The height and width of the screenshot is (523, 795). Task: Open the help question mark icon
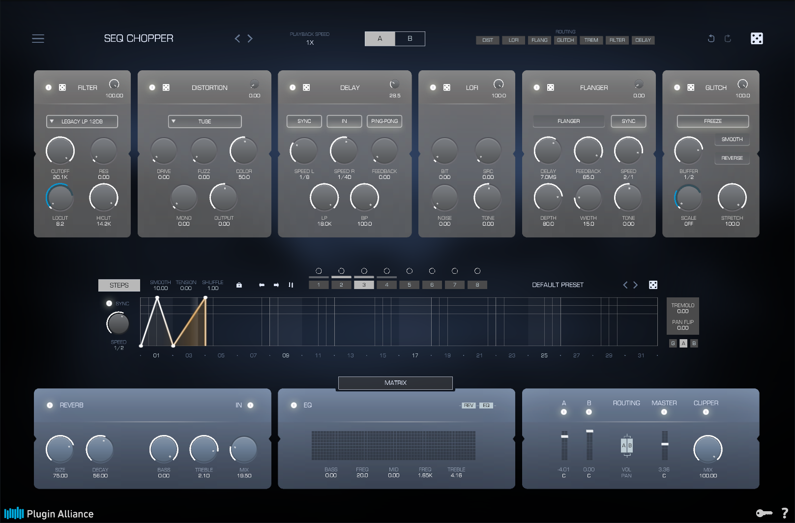pyautogui.click(x=785, y=513)
